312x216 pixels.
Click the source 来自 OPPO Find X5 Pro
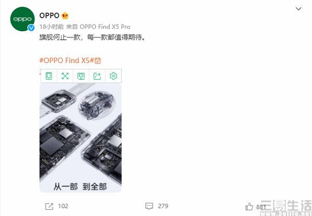(98, 27)
